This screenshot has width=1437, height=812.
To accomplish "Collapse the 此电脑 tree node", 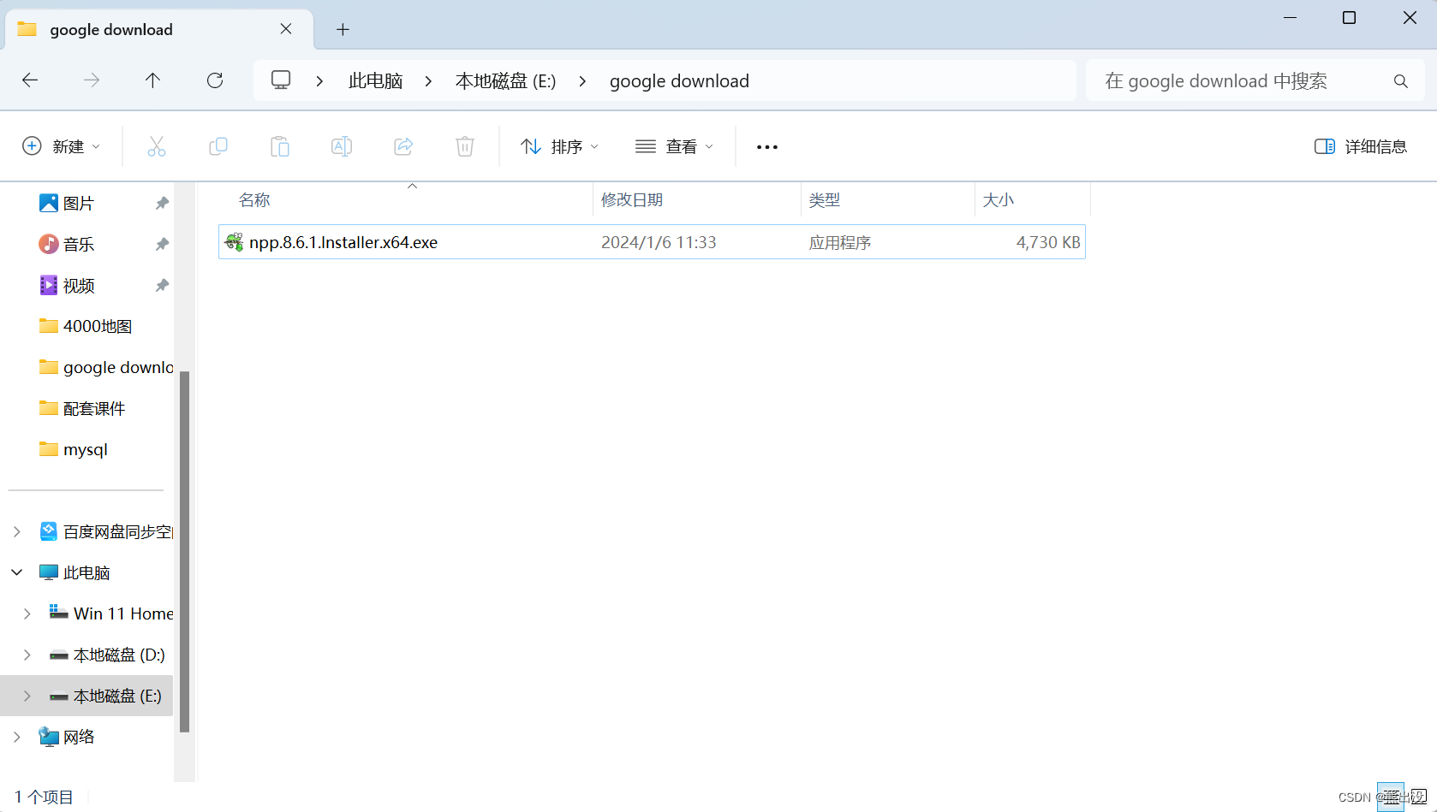I will 17,572.
